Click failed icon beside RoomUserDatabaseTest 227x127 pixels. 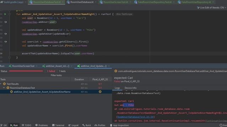coord(8,88)
